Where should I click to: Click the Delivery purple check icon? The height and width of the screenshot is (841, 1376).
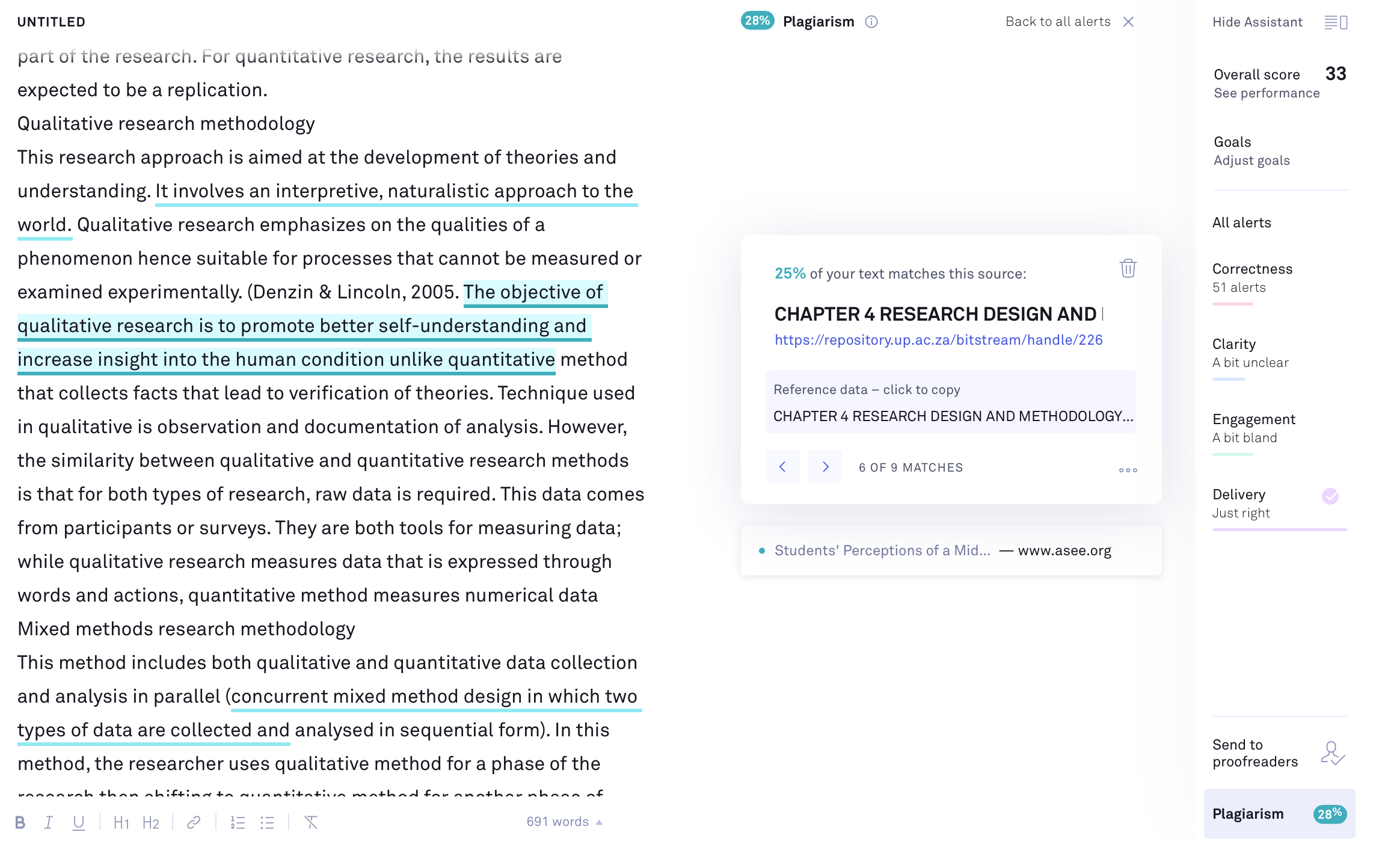[1330, 496]
